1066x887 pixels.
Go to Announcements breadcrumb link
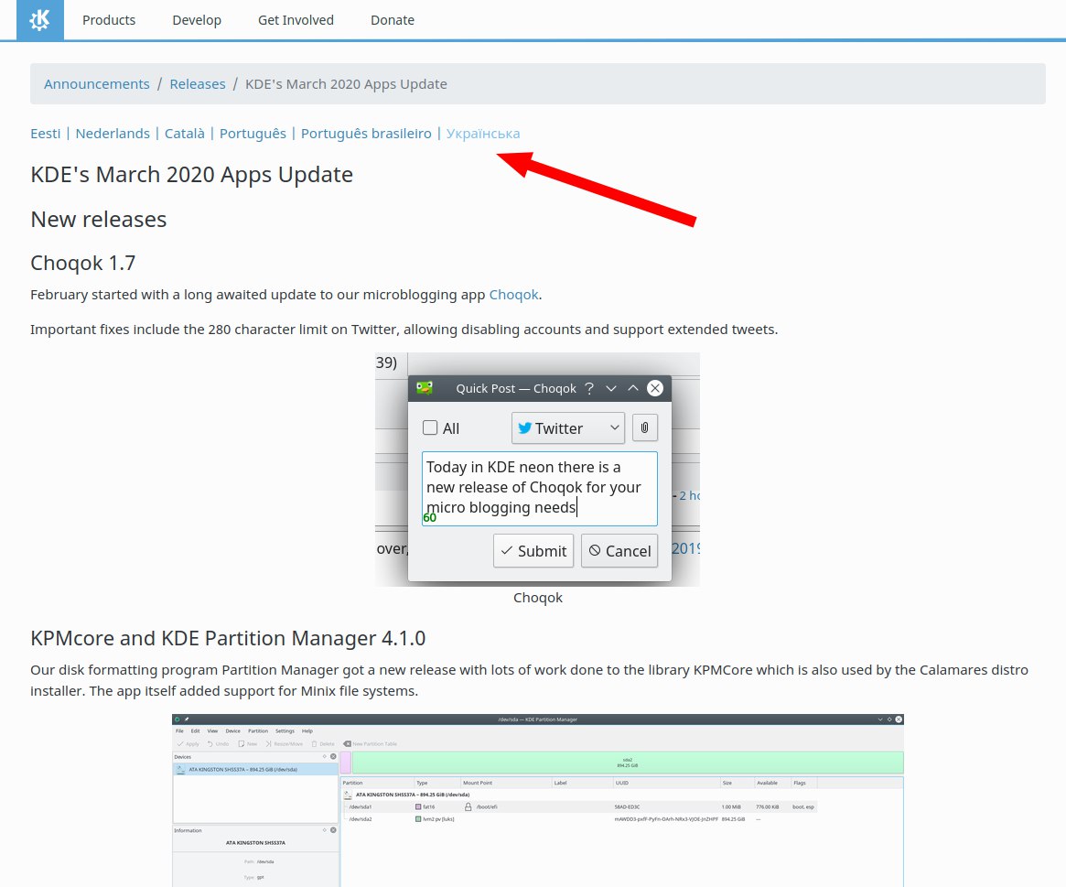(97, 83)
